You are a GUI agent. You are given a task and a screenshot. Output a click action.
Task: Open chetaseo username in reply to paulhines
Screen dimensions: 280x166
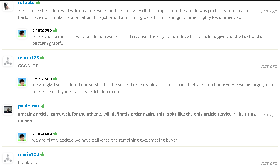coord(42,133)
